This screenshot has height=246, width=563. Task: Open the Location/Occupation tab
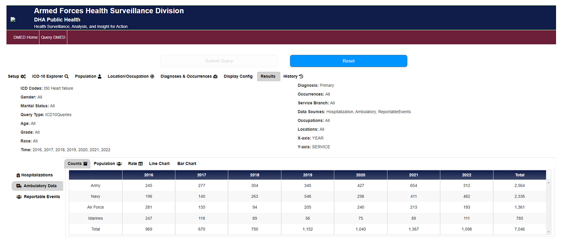131,76
